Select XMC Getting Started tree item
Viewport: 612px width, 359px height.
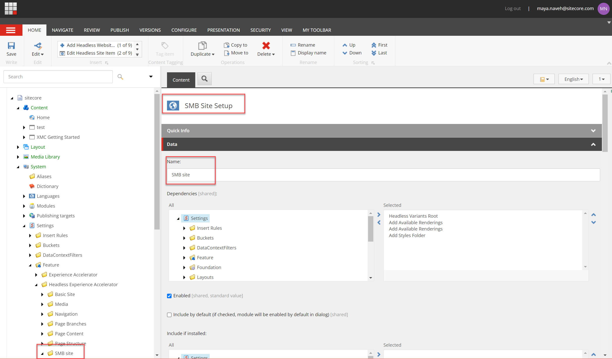(58, 137)
